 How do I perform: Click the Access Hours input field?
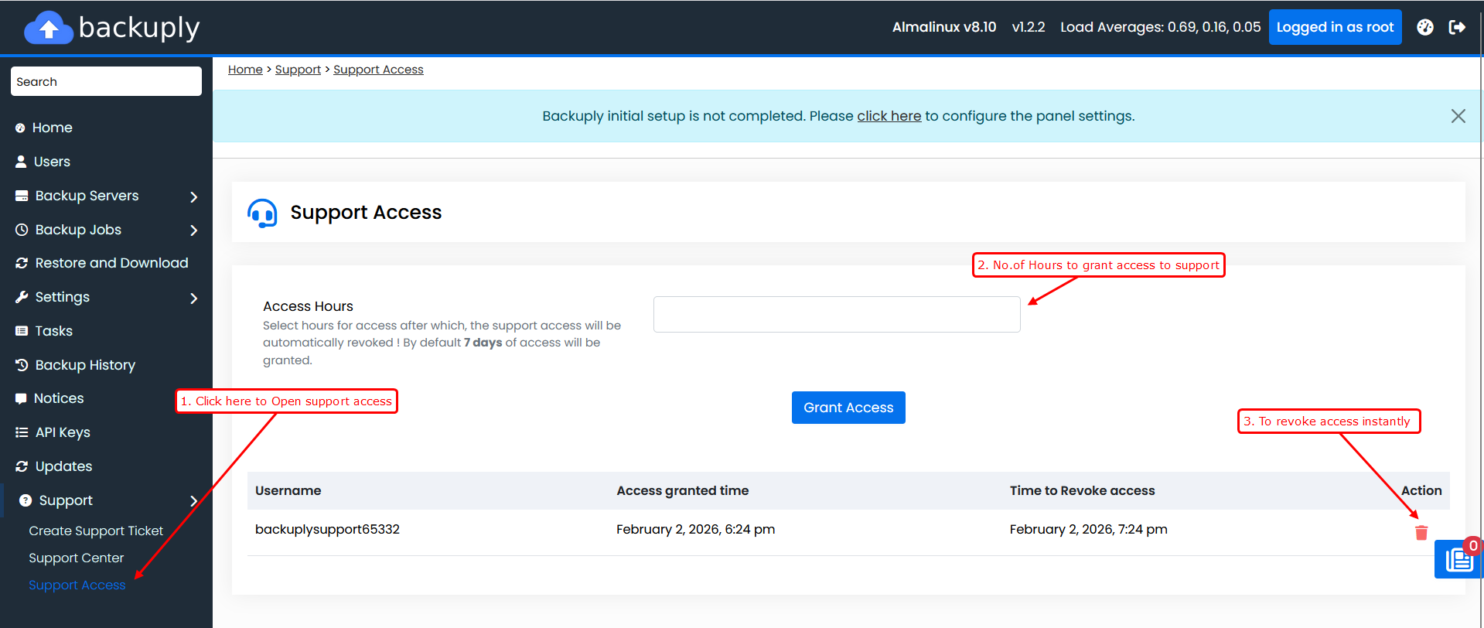[x=836, y=315]
